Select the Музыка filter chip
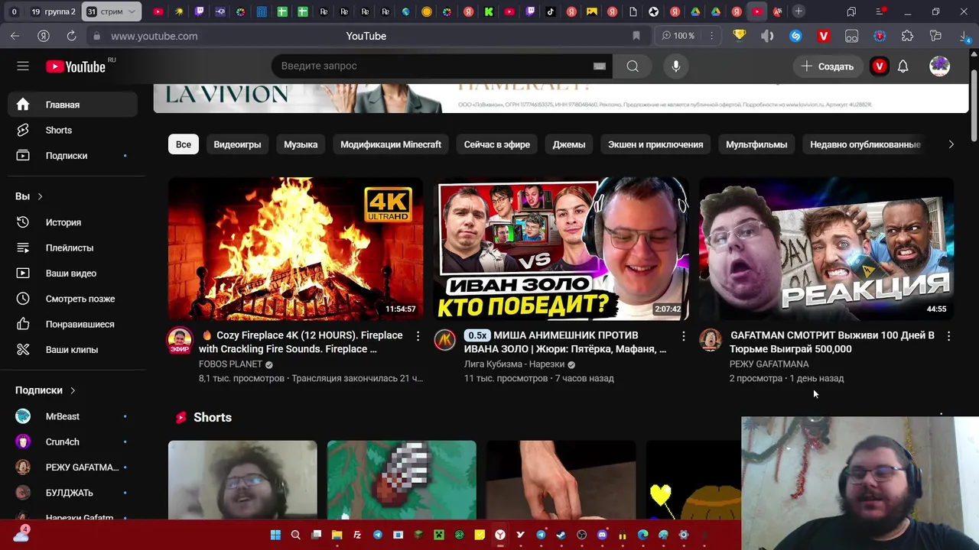This screenshot has width=979, height=550. coord(301,144)
